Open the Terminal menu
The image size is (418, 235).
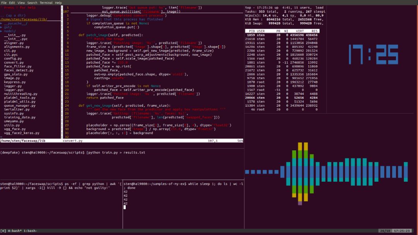click(46, 3)
